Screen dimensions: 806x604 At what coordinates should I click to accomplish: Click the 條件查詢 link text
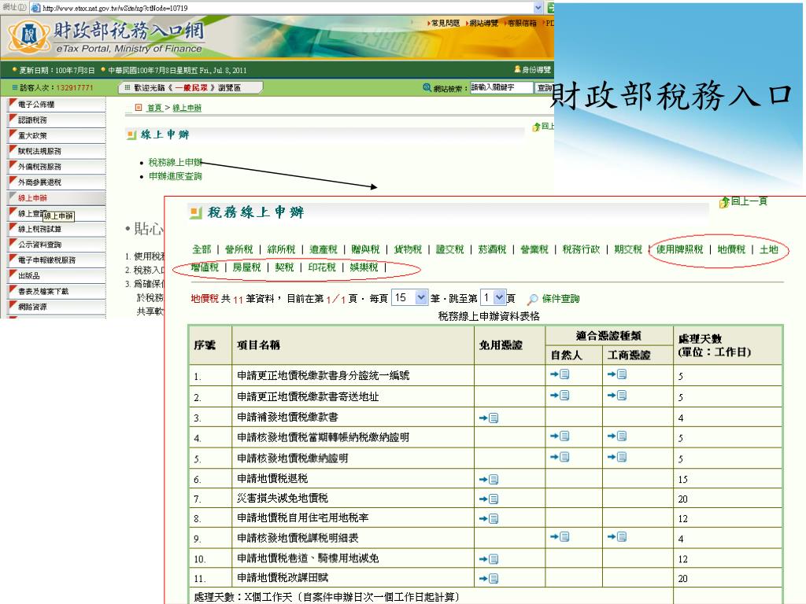coord(560,299)
